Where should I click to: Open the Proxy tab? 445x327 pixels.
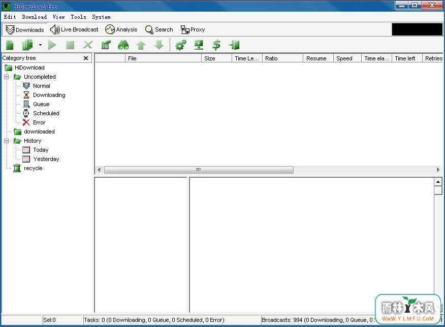193,29
